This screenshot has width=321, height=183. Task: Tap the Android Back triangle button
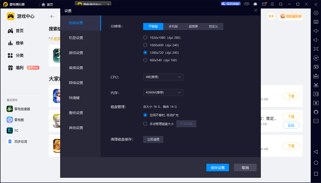[x=316, y=152]
